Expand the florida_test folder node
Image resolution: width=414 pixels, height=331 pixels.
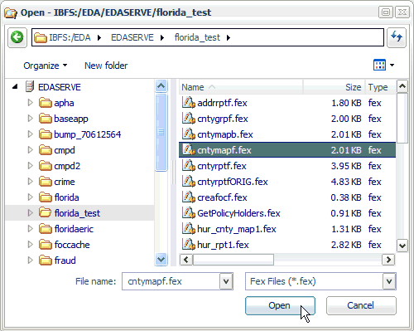tap(31, 213)
